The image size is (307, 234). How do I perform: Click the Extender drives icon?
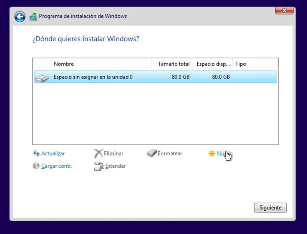click(x=99, y=166)
